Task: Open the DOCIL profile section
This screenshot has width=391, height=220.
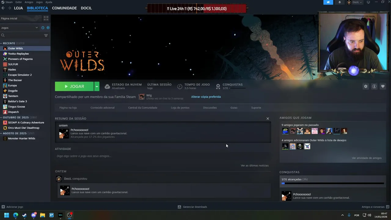Action: [86, 8]
